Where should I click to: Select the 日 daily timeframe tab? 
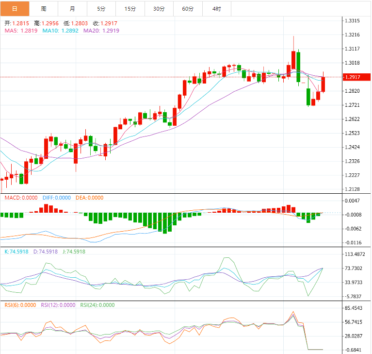coord(15,9)
